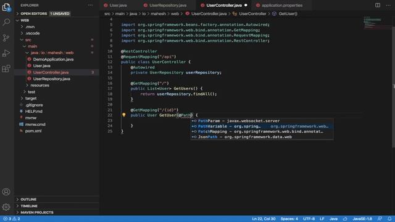Open UserRepository.java from the file tree

[51, 79]
